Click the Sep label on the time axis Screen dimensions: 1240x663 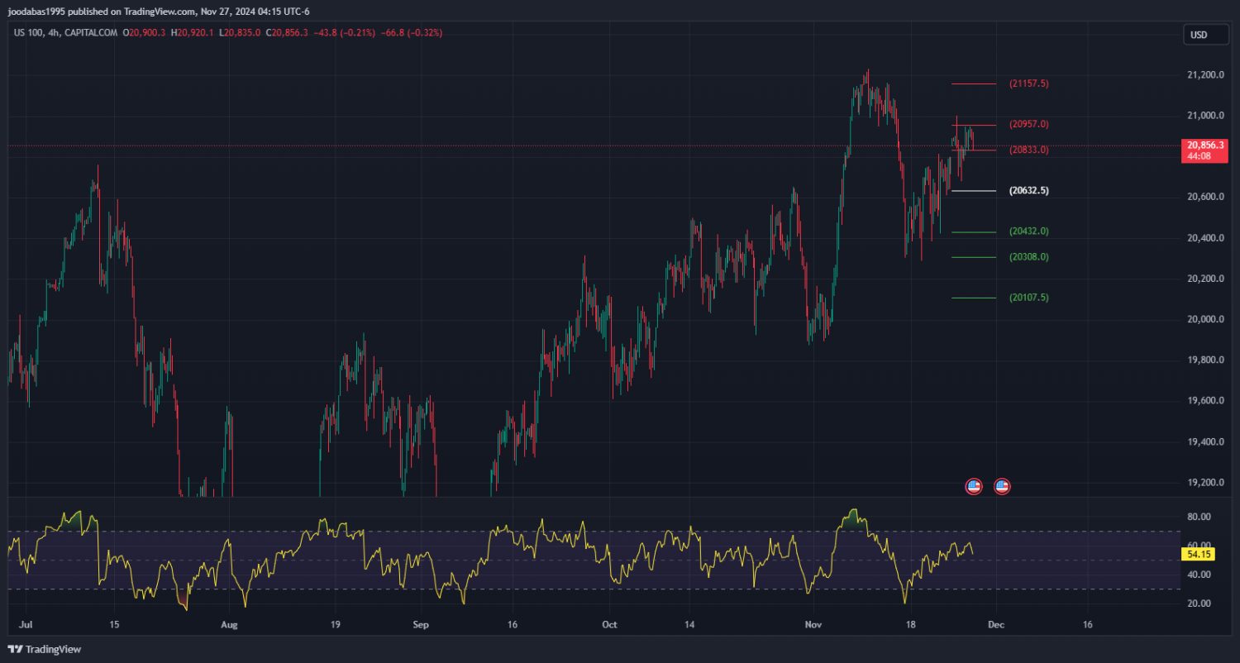[421, 625]
